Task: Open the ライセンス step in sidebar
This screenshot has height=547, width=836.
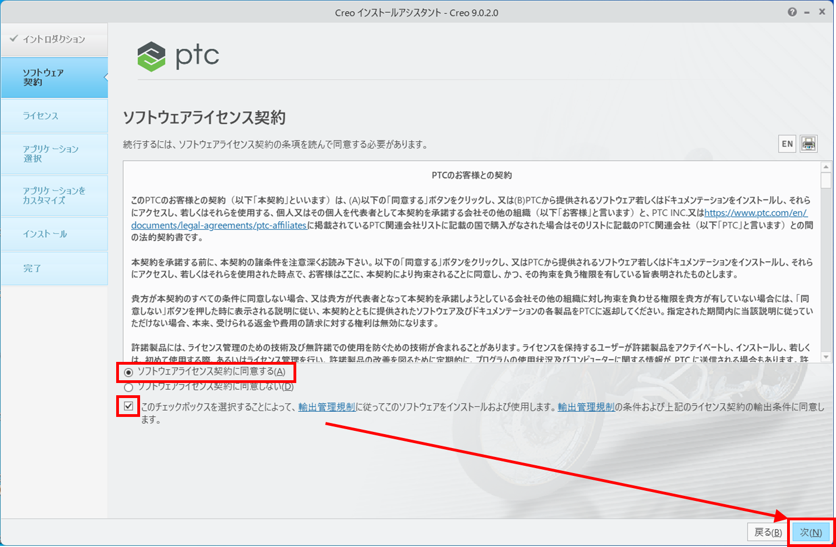Action: [x=54, y=116]
